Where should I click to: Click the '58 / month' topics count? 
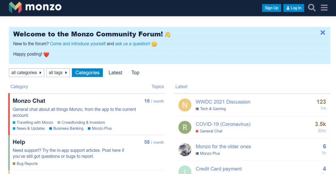pyautogui.click(x=154, y=142)
